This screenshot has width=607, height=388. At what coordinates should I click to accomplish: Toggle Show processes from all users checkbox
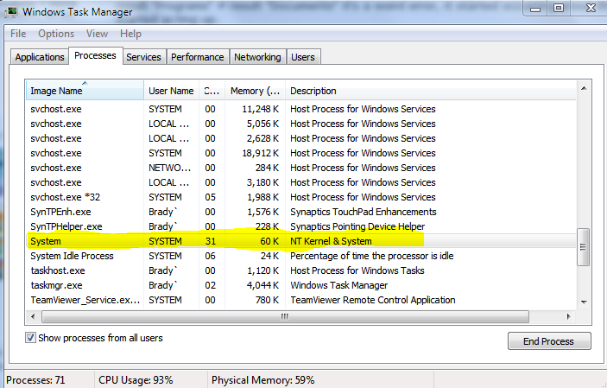[30, 338]
